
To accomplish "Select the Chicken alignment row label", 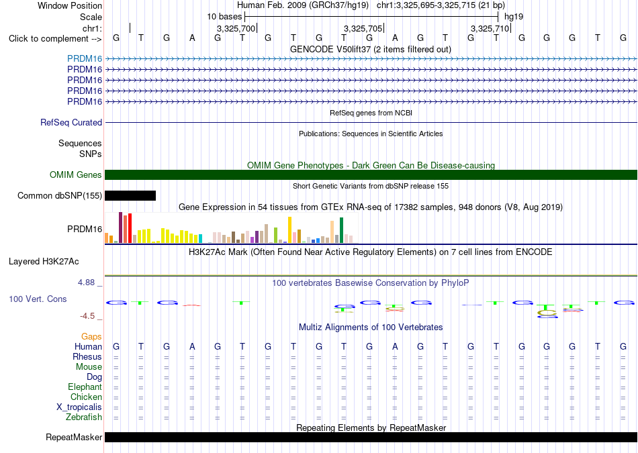I will pyautogui.click(x=86, y=397).
